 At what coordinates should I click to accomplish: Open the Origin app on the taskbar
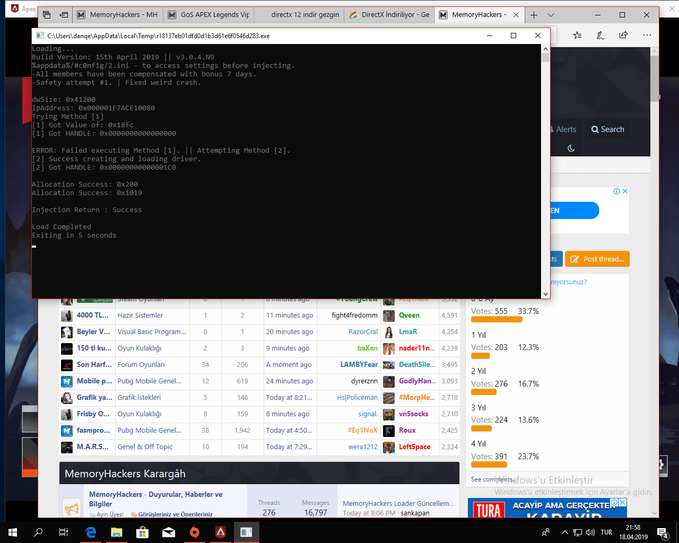pos(195,532)
